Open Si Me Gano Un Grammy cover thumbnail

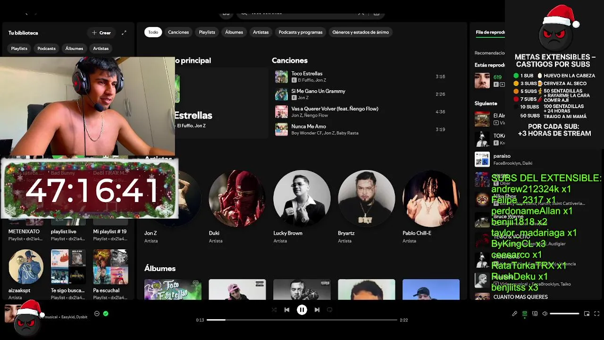point(281,94)
